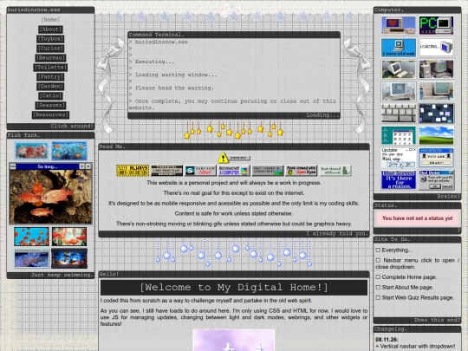Viewport: 468px width, 351px height.
Task: Click the purple coral aquarium stamp
Action: pyautogui.click(x=31, y=258)
